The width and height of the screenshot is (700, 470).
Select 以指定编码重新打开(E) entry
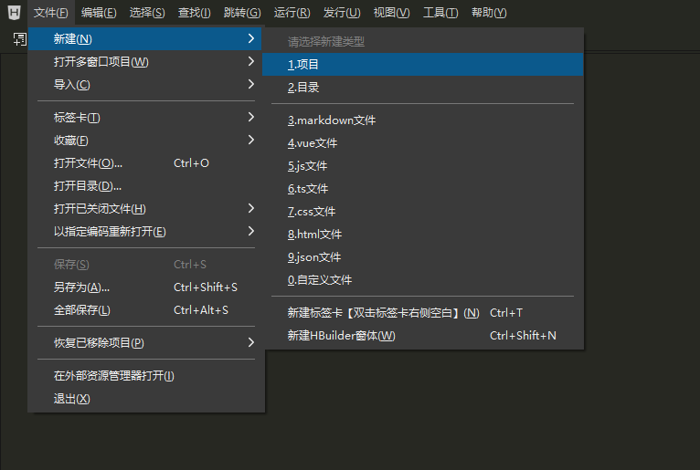[x=146, y=231]
